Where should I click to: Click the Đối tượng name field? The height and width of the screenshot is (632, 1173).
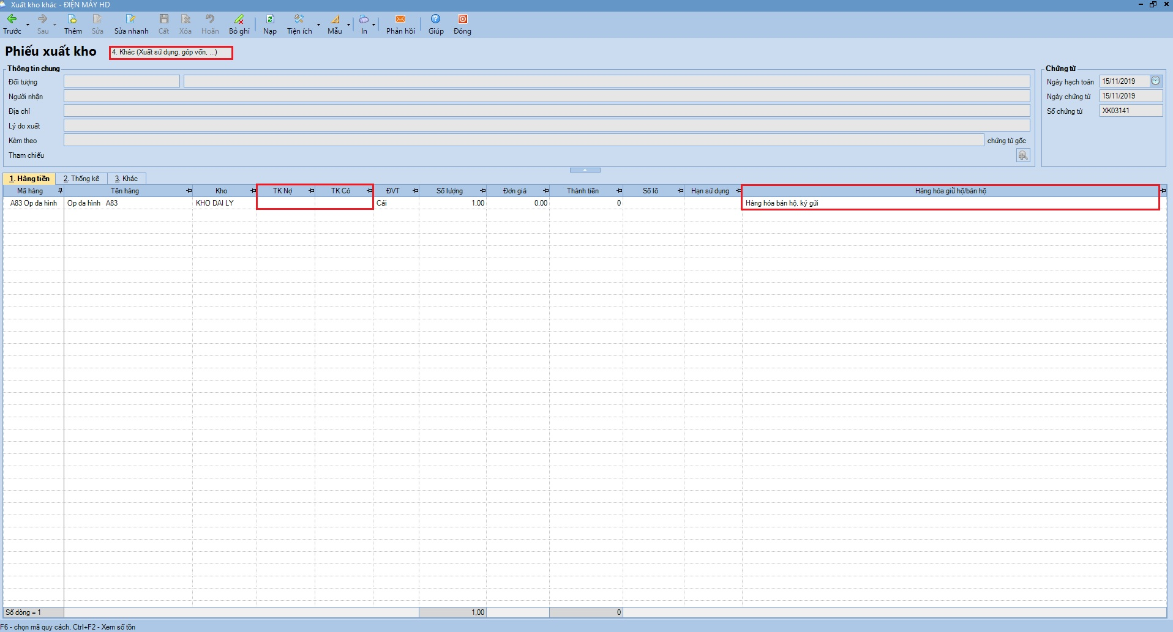[607, 81]
